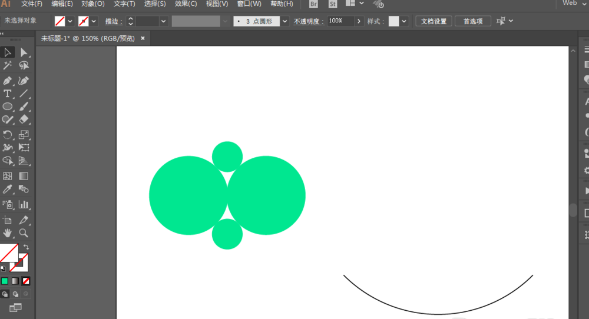Click the 不透明度 opacity link
The width and height of the screenshot is (589, 319).
309,22
